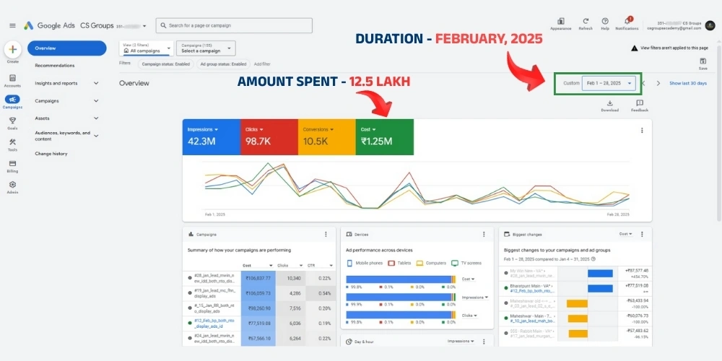This screenshot has width=722, height=361.
Task: Open the Billing section icon
Action: pyautogui.click(x=13, y=163)
